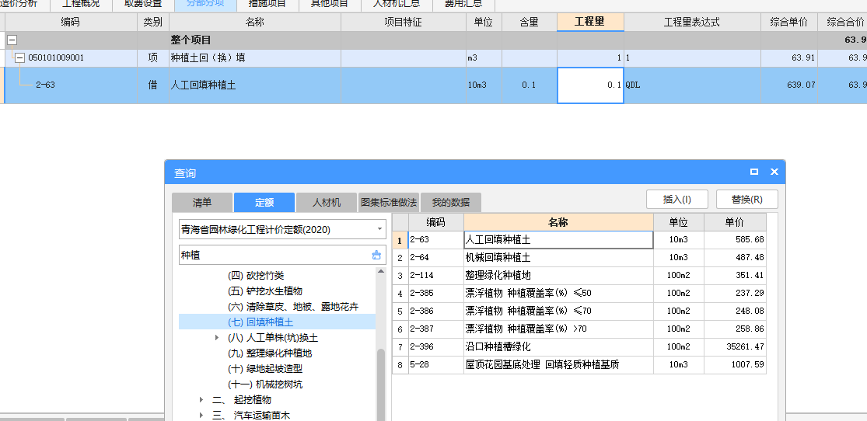
Task: Select the 定额 tab
Action: tap(264, 202)
